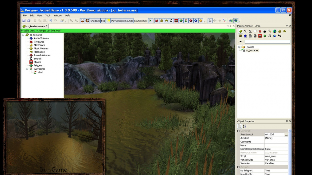Screen dimensions: 312x175
Task: Click the clapperboard cutscene icon in palette
Action: (x=265, y=31)
